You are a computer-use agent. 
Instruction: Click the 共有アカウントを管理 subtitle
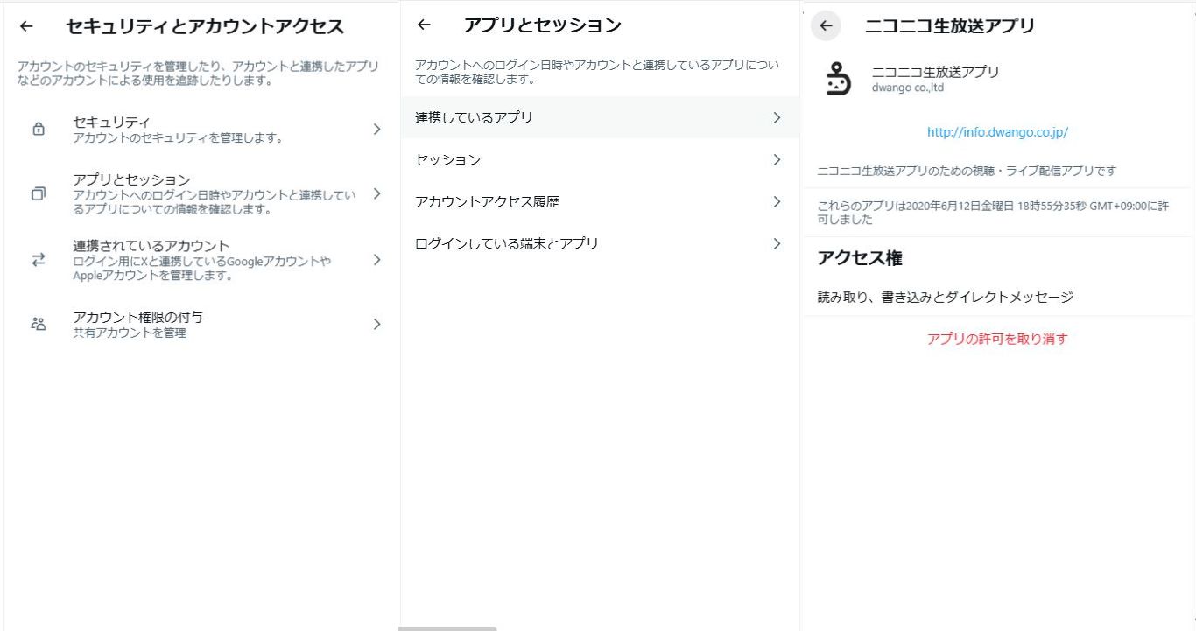click(130, 333)
